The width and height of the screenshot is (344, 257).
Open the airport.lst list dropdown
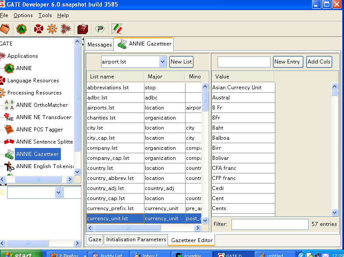[x=162, y=62]
